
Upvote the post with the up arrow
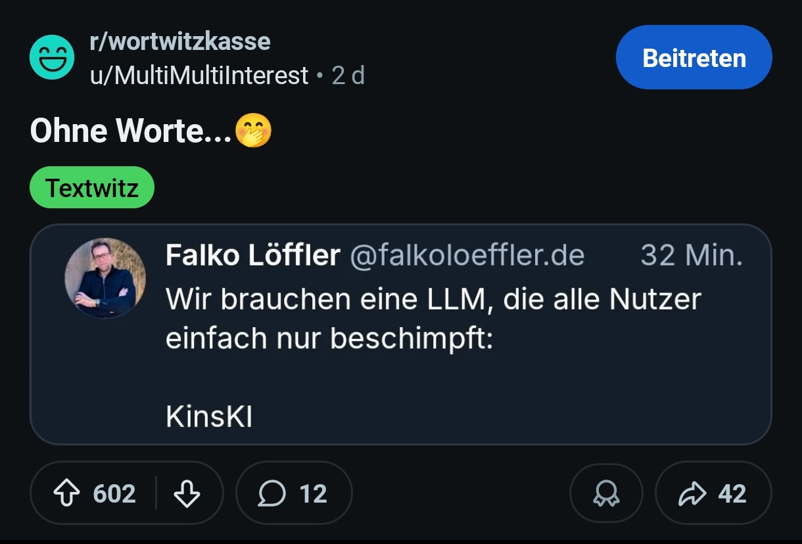(x=66, y=493)
